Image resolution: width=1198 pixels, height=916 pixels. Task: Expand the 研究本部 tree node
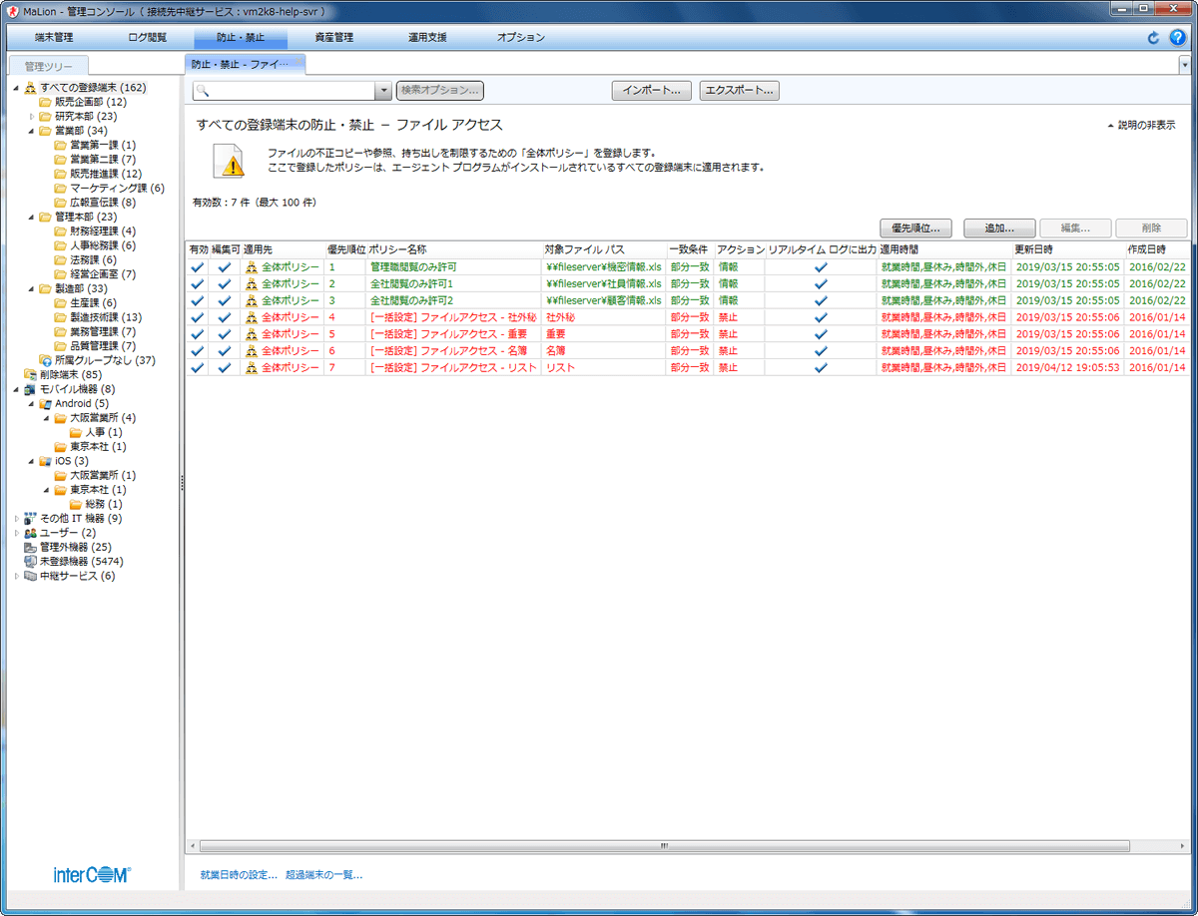[32, 117]
